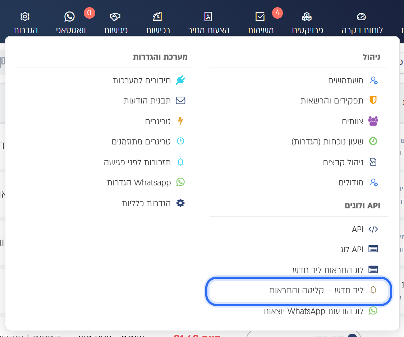Open the הגדרות menu in top bar

coord(26,30)
